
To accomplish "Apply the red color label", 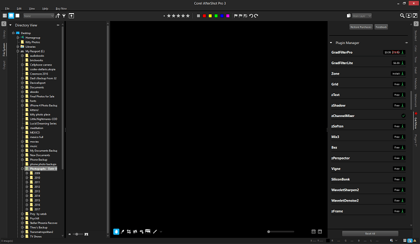I will coord(204,16).
